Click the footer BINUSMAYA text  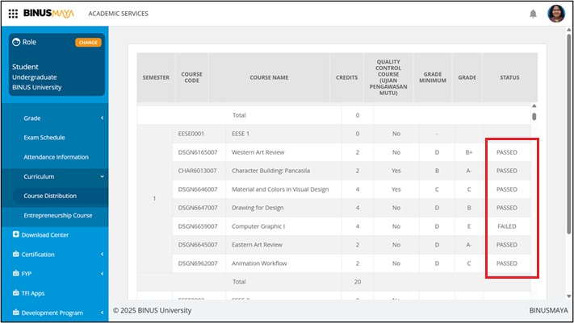tap(548, 310)
